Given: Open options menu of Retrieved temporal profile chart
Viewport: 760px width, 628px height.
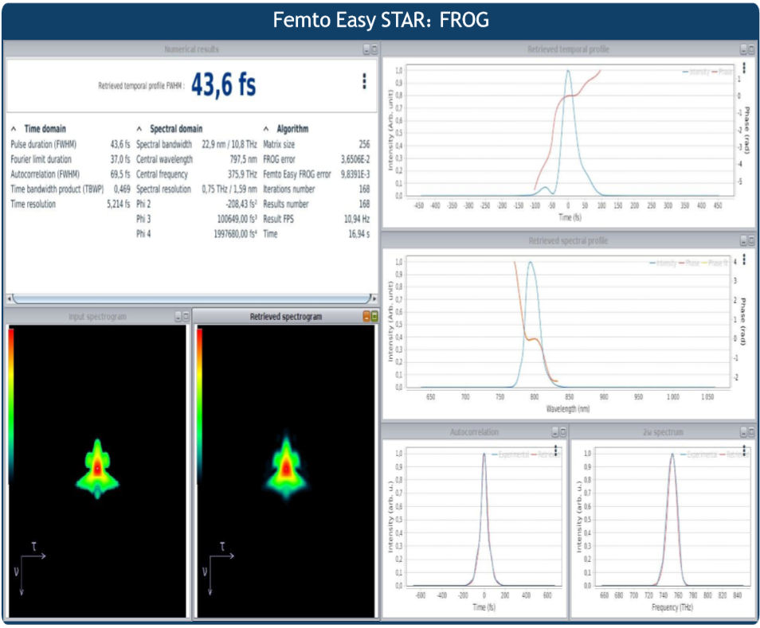Looking at the screenshot, I should 743,69.
